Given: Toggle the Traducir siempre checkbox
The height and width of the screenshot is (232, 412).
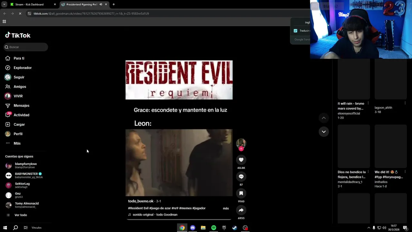Looking at the screenshot, I should [x=295, y=31].
